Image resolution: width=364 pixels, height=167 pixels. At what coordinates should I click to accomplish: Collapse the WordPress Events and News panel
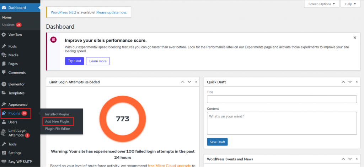coord(357,159)
